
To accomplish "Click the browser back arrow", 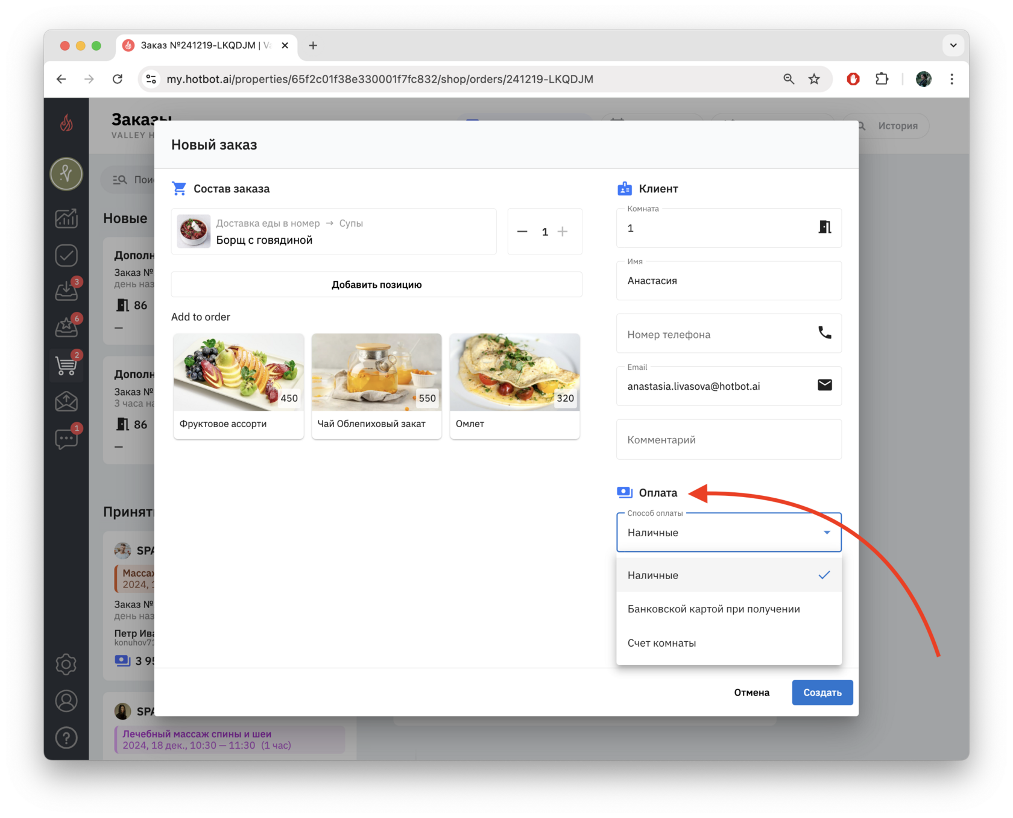I will (62, 79).
